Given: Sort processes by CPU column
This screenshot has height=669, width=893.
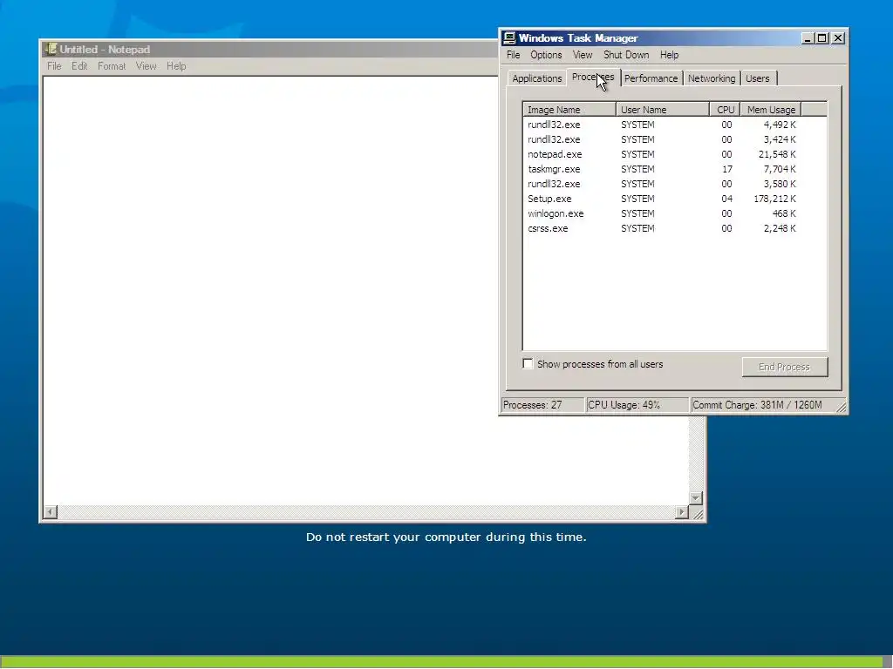Looking at the screenshot, I should point(725,110).
